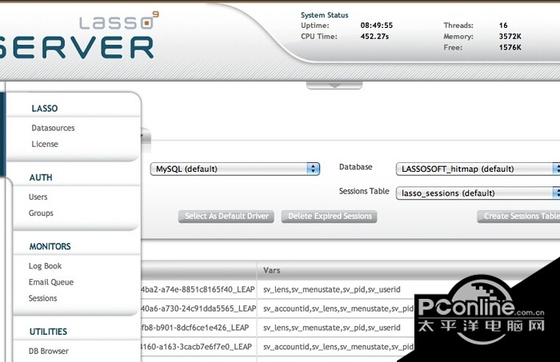This screenshot has width=560, height=362.
Task: Open the Email Queue monitor
Action: click(51, 282)
